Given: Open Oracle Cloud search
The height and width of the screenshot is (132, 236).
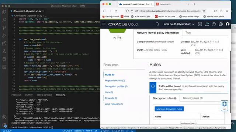Looking at the screenshot, I should (x=157, y=24).
